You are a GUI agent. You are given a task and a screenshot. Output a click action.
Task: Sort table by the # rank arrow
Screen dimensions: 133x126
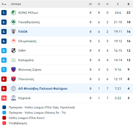click(x=4, y=4)
